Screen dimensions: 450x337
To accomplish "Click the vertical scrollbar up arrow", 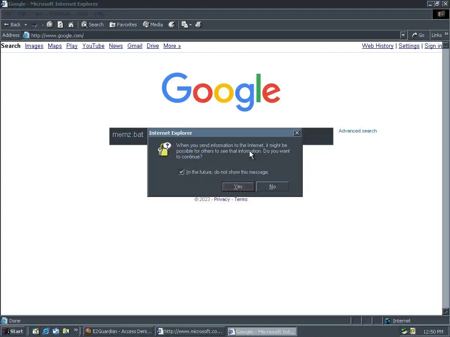I will click(x=446, y=46).
